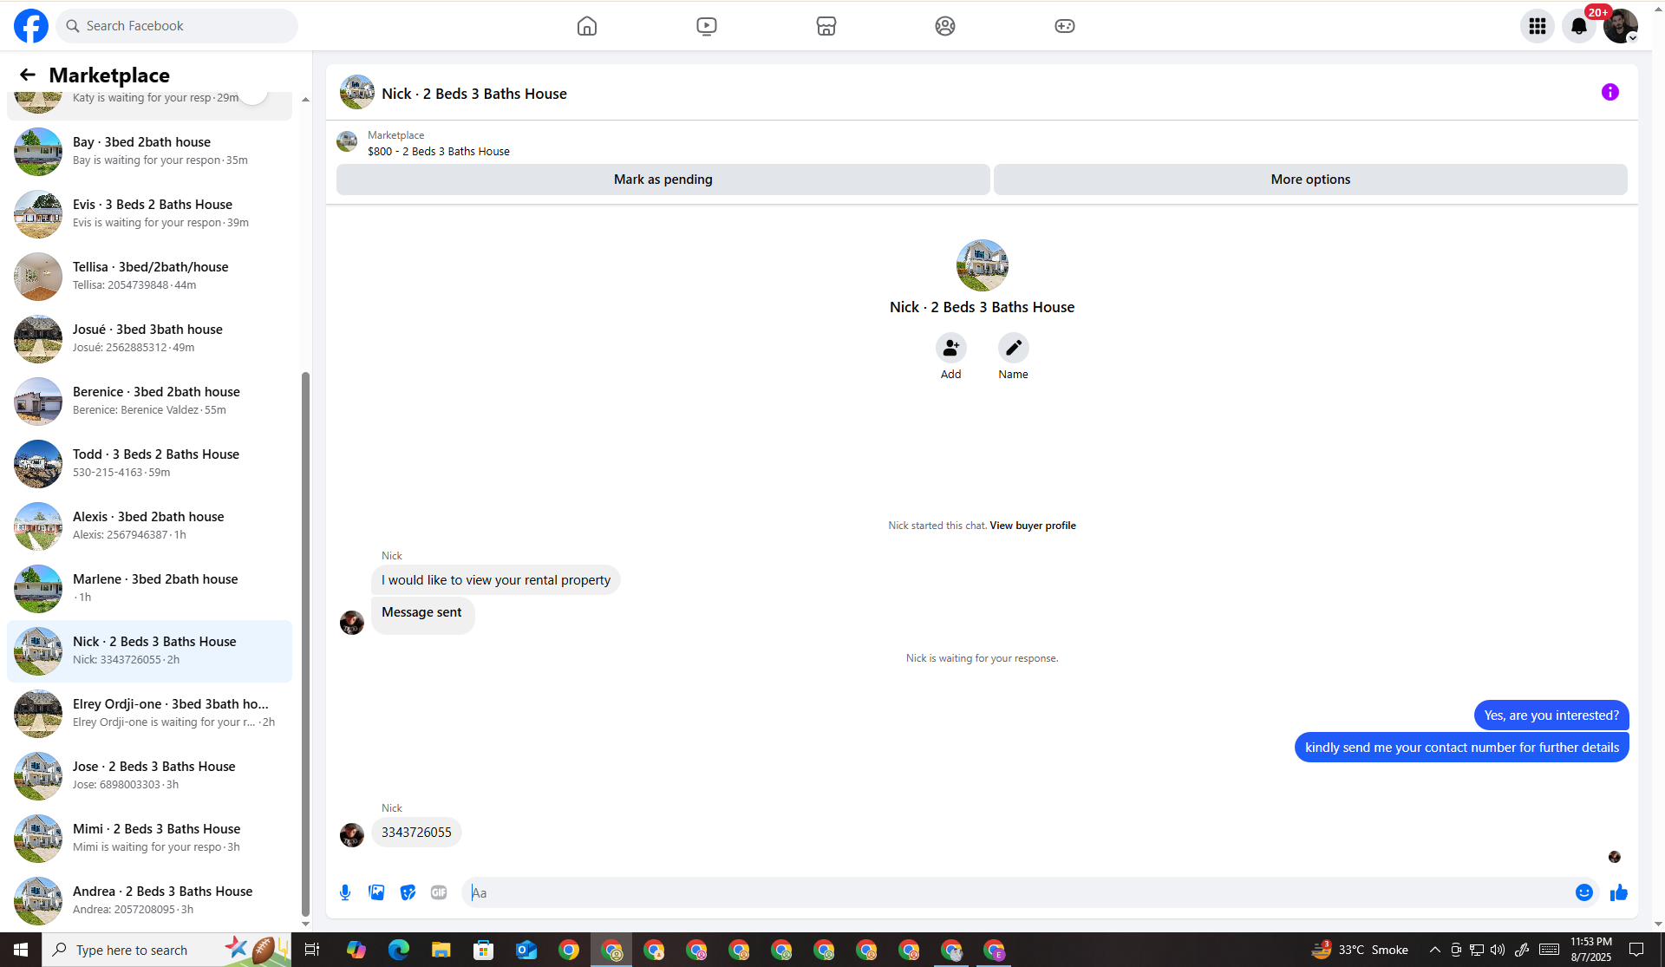Open conversation information purple icon
This screenshot has width=1665, height=967.
coord(1609,92)
